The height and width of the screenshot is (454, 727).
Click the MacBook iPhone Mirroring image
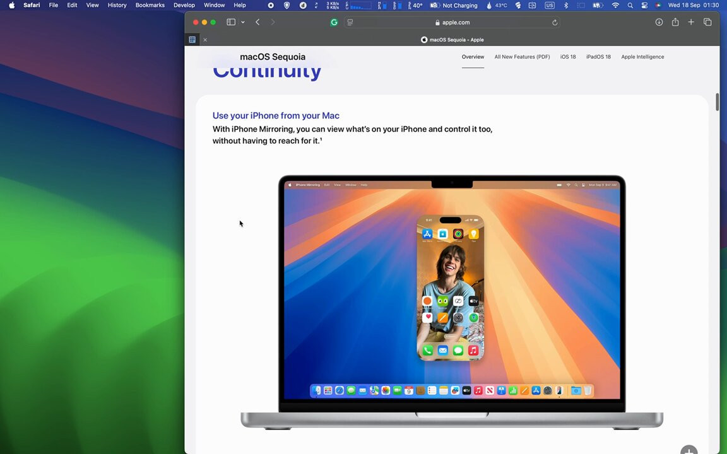tap(452, 303)
